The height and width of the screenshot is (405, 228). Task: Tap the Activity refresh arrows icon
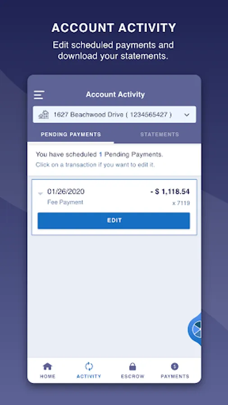click(x=89, y=366)
